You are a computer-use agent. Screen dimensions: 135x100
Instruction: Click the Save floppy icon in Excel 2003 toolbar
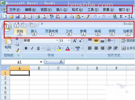(x=18, y=16)
